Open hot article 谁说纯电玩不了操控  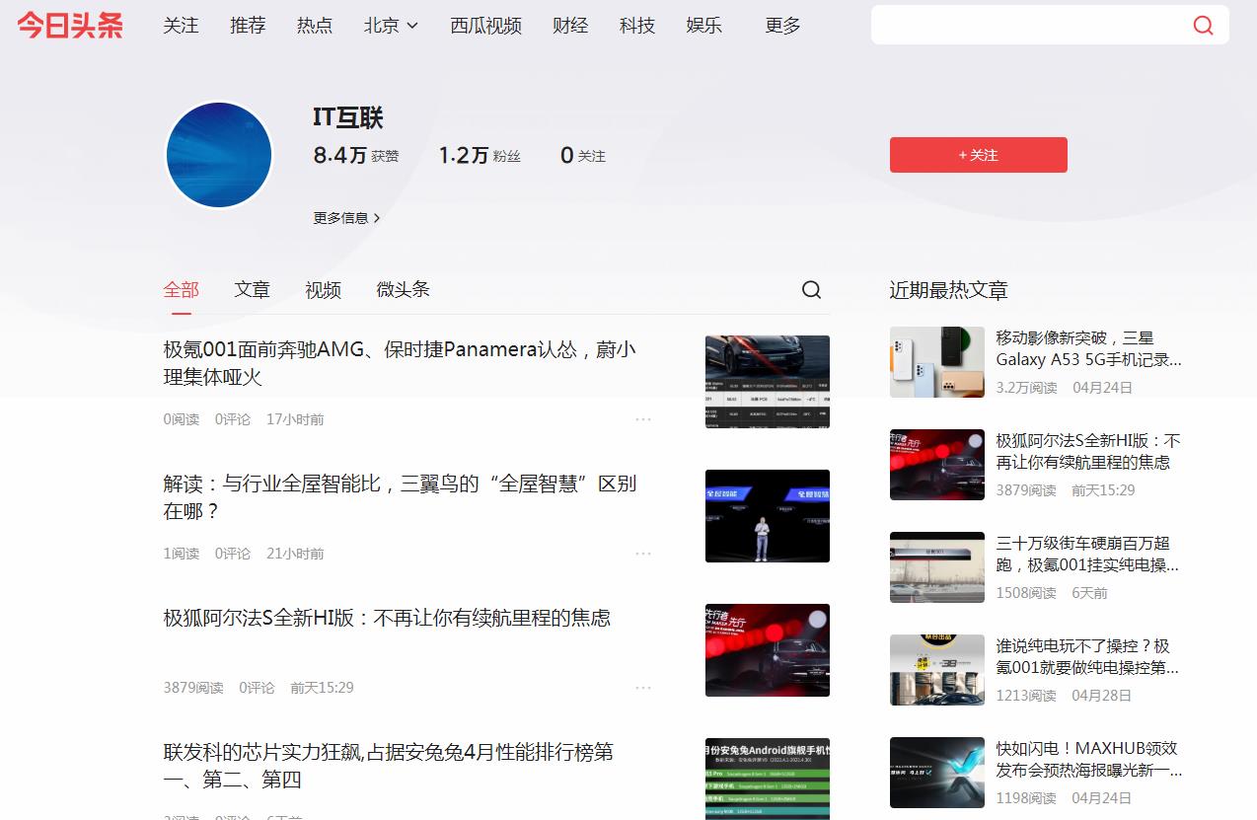click(x=1087, y=656)
